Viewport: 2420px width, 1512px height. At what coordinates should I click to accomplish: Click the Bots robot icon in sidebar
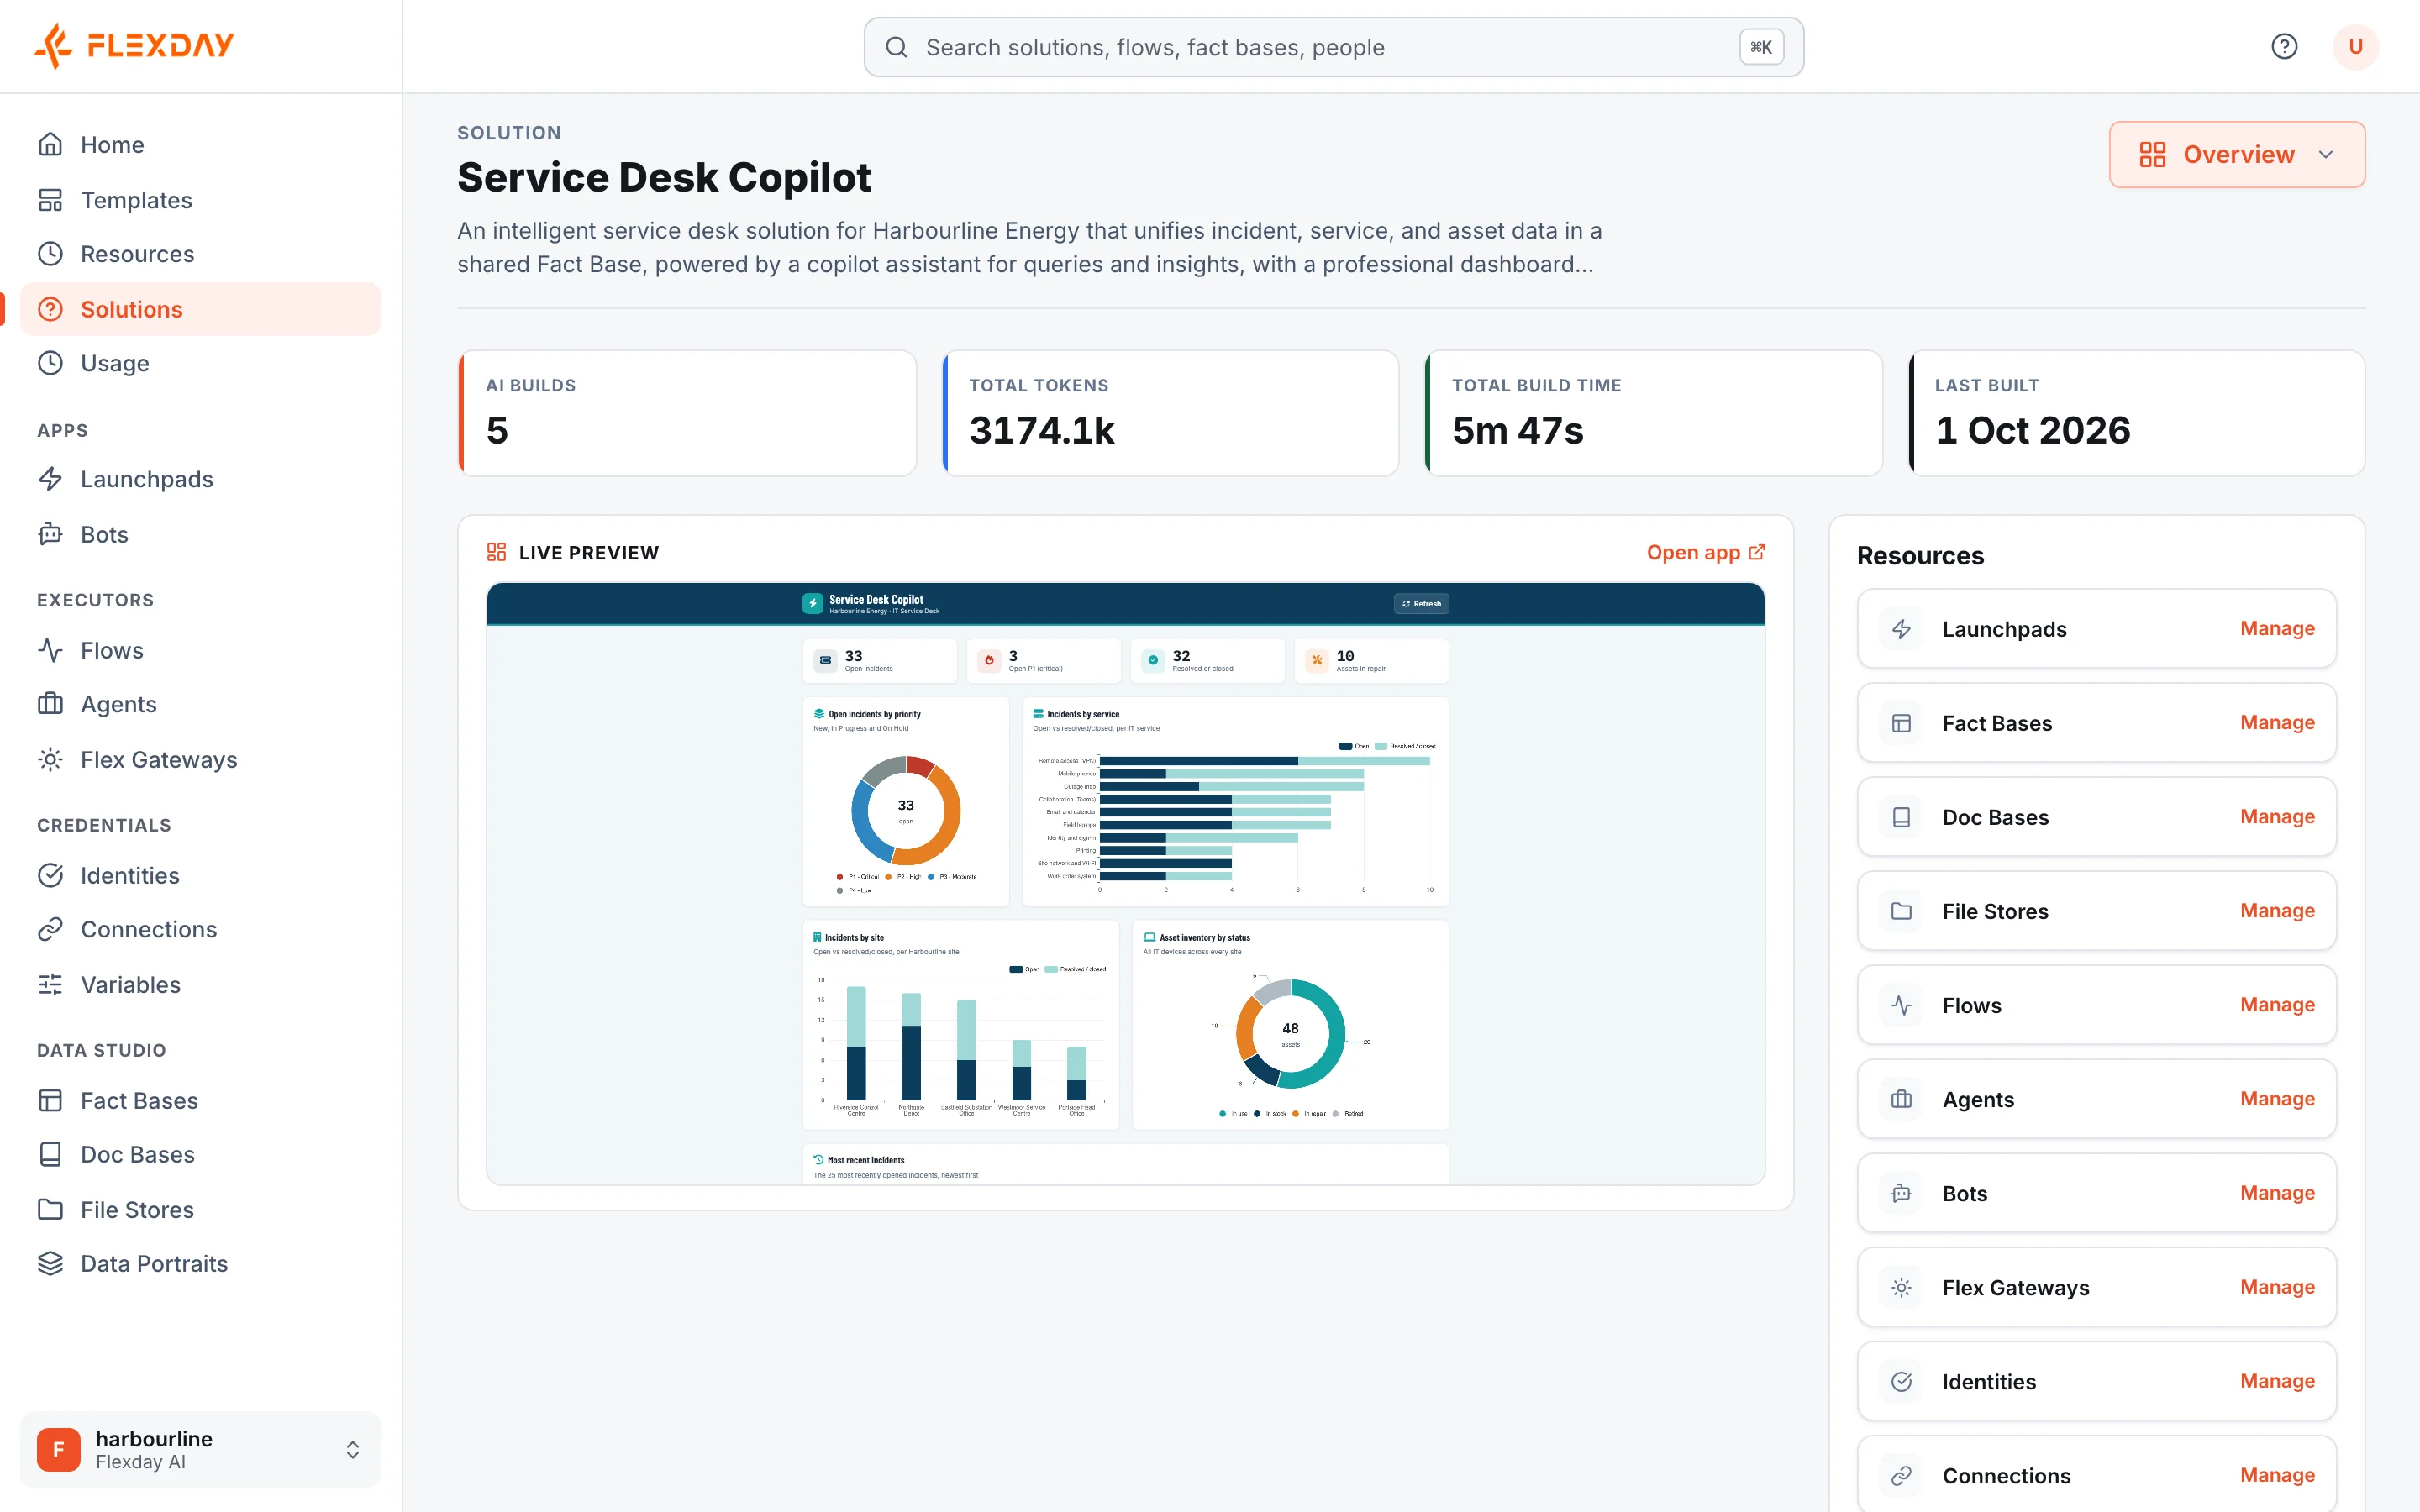[50, 534]
